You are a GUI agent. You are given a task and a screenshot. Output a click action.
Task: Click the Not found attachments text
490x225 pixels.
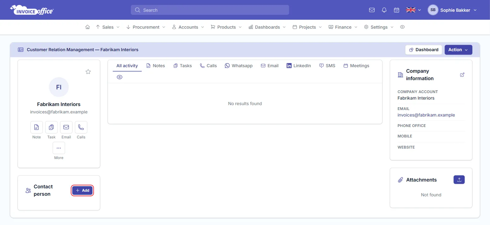[x=431, y=195]
